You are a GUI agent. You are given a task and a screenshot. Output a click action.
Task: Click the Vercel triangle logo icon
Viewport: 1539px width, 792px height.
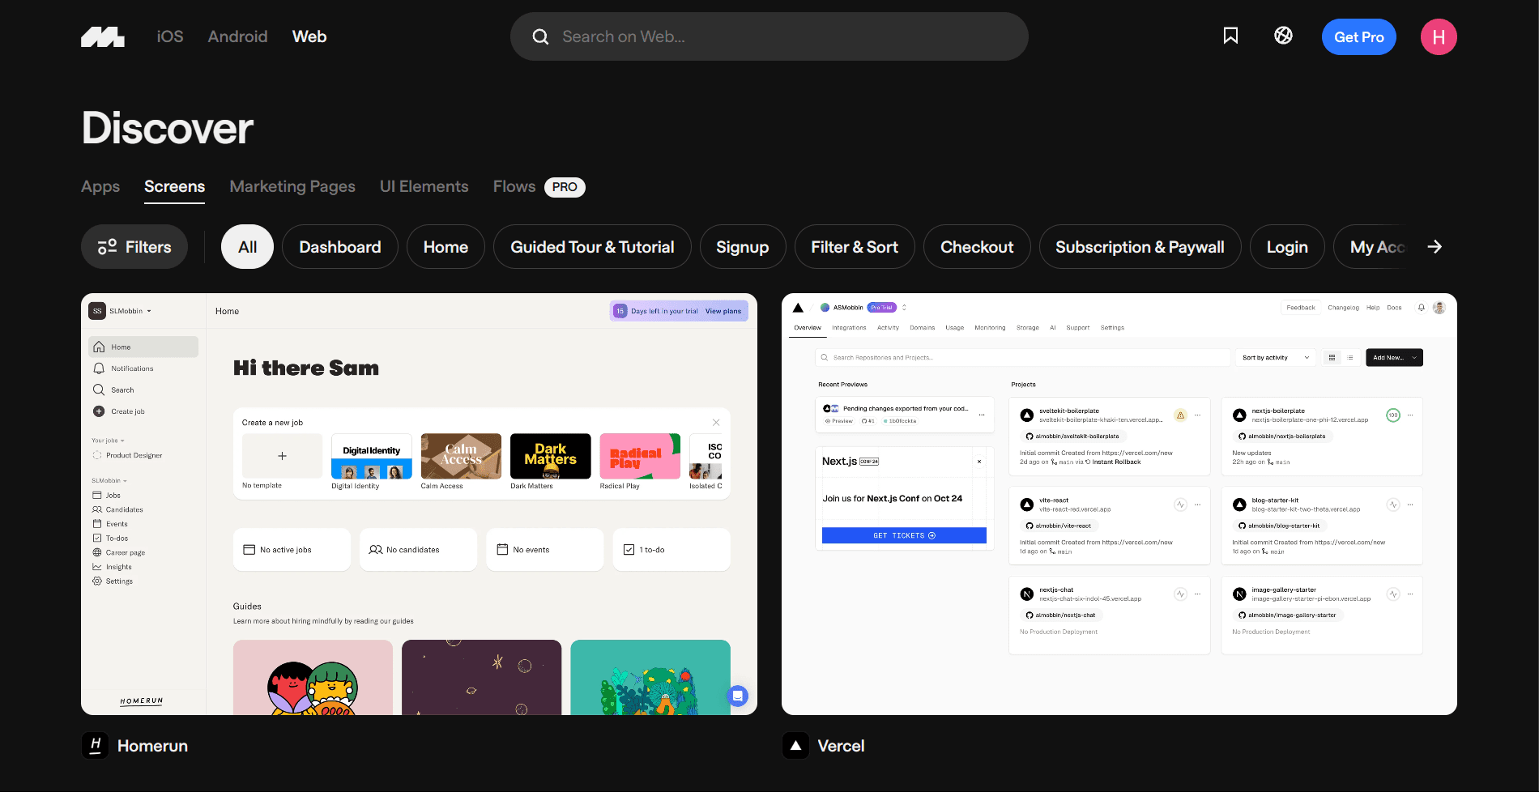point(795,745)
